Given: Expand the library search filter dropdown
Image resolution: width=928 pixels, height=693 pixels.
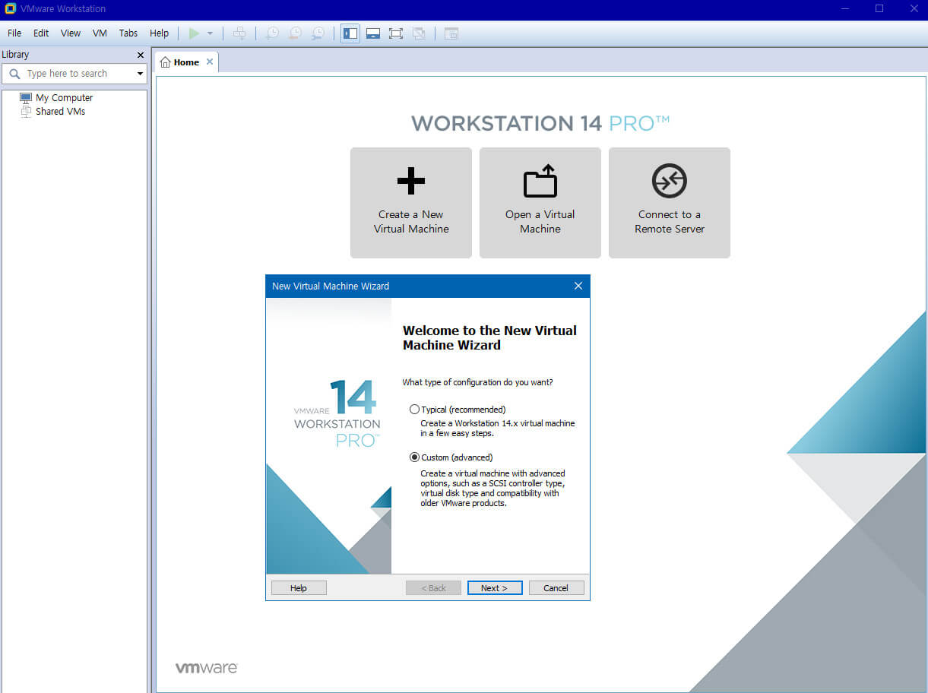Looking at the screenshot, I should coord(140,74).
